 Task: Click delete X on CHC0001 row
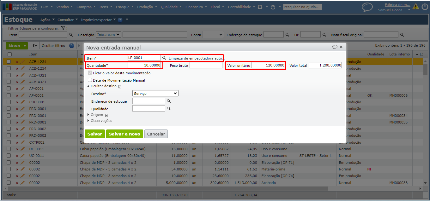17,102
